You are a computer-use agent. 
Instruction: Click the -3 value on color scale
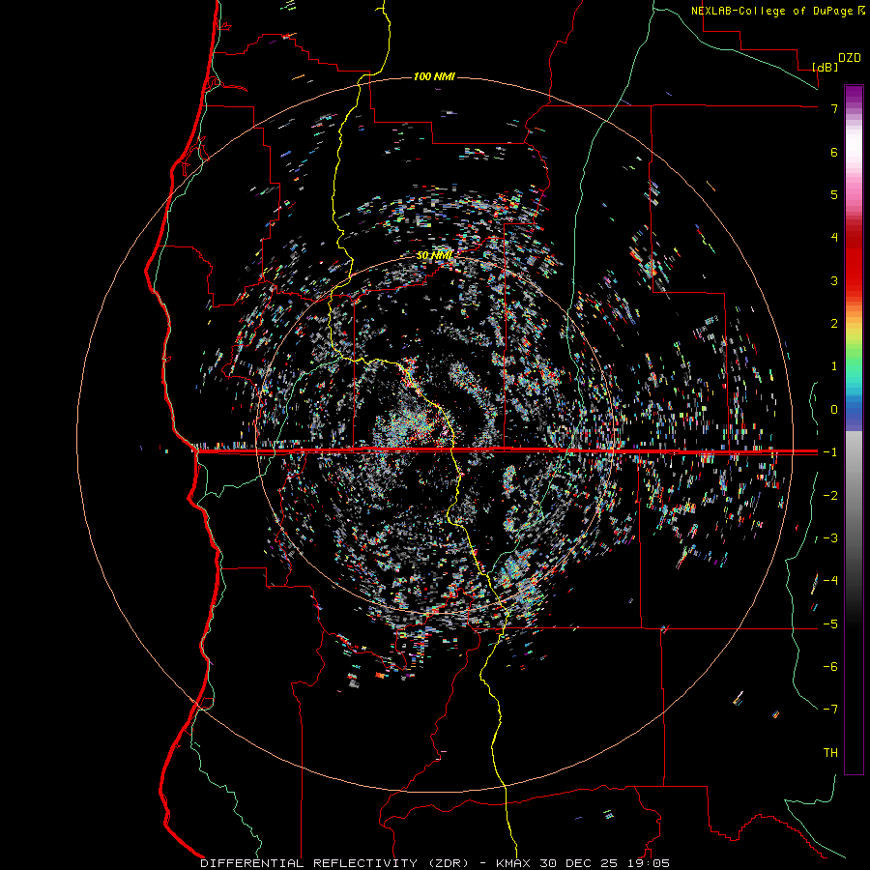click(830, 538)
